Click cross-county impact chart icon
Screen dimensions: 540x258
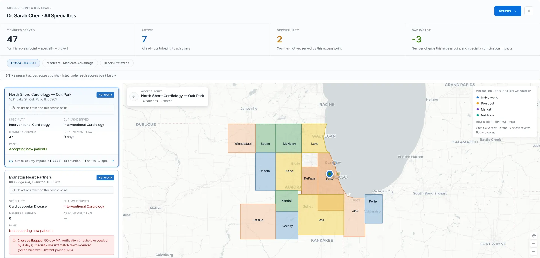point(11,161)
